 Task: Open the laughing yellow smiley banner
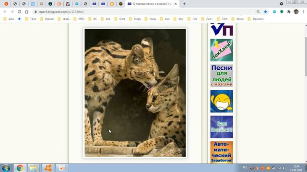tap(222, 101)
